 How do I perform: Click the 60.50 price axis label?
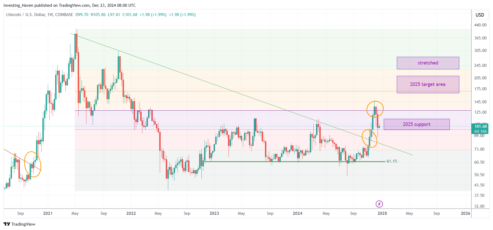point(479,162)
